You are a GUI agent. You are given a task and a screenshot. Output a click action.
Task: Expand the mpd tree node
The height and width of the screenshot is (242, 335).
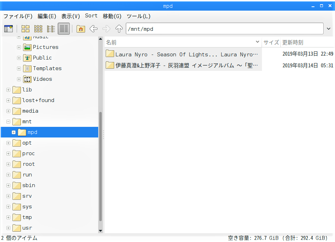click(14, 133)
